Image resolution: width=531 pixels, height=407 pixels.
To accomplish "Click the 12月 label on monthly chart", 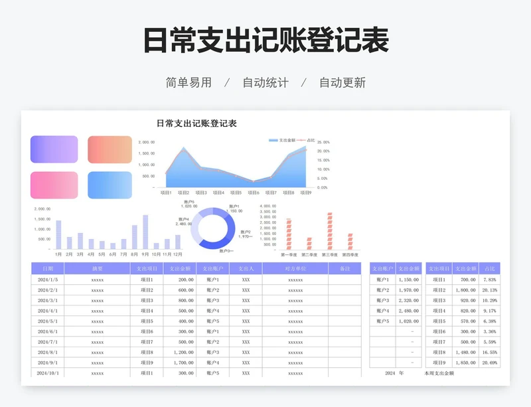I will [x=177, y=254].
